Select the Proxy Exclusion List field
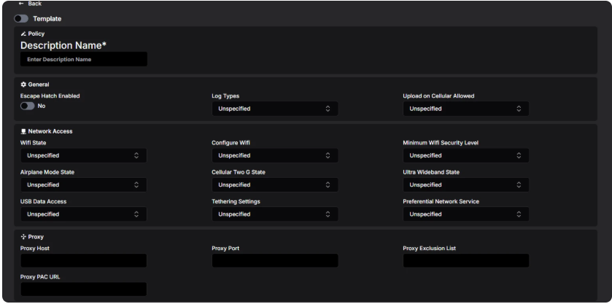 pyautogui.click(x=466, y=261)
